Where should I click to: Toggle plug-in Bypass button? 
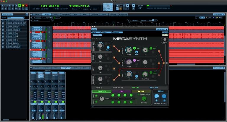[x=165, y=32]
